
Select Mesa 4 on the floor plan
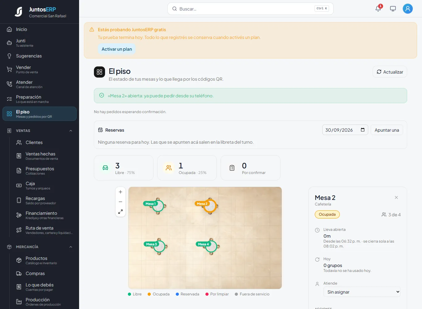(x=211, y=246)
